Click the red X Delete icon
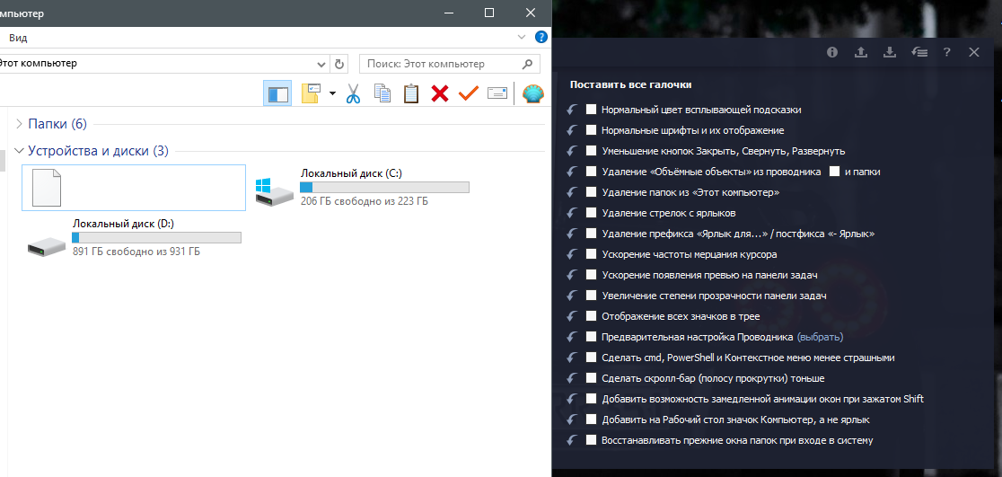The image size is (1002, 477). 440,93
